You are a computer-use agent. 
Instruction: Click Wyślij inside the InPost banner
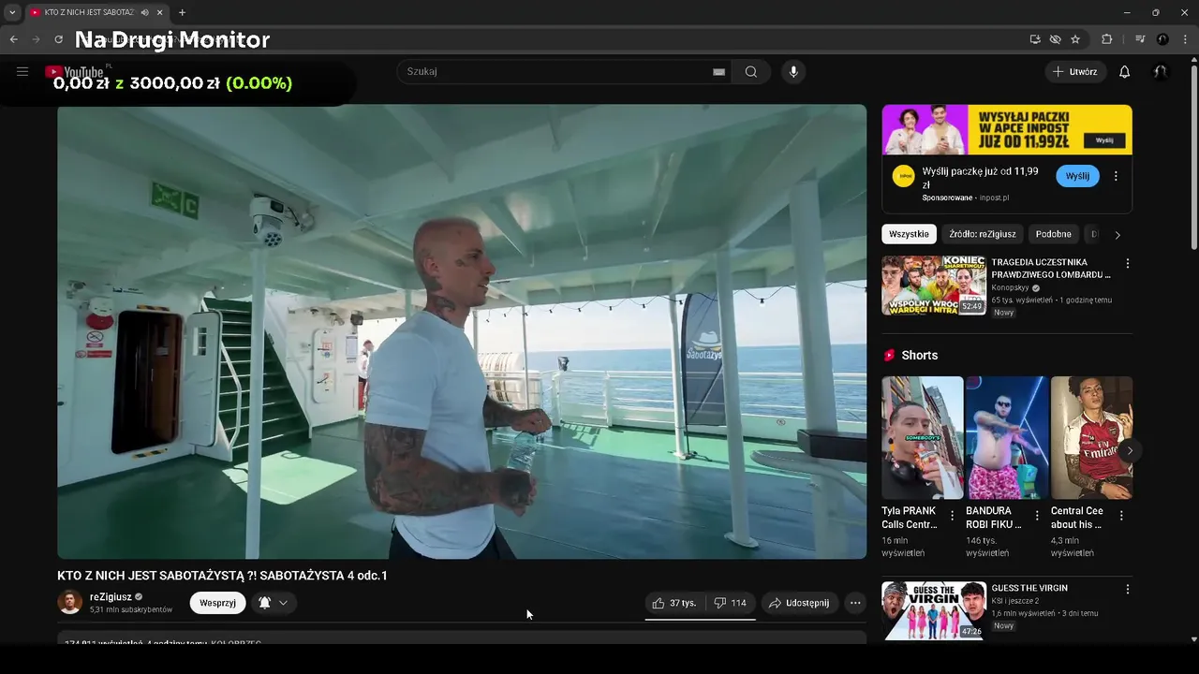[x=1104, y=139]
